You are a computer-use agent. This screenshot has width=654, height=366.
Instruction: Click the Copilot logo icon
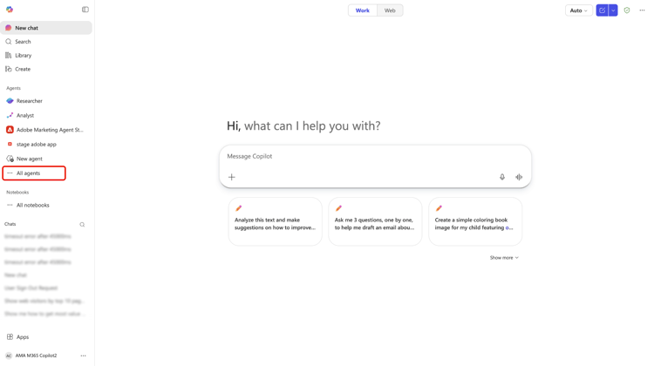tap(10, 10)
